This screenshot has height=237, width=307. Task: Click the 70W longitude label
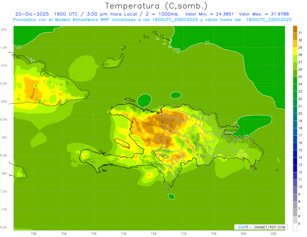(x=214, y=233)
